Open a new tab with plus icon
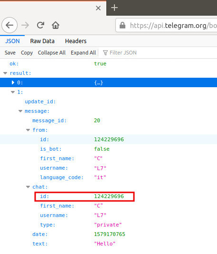Screen dimensions: 217x254 click(114, 8)
